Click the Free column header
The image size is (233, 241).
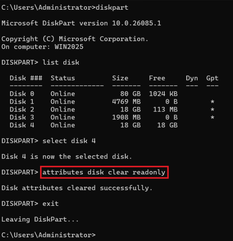(x=157, y=78)
